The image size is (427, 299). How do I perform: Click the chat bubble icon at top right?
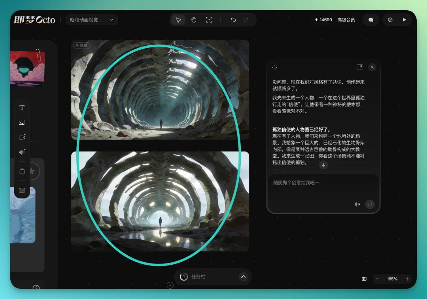point(370,20)
